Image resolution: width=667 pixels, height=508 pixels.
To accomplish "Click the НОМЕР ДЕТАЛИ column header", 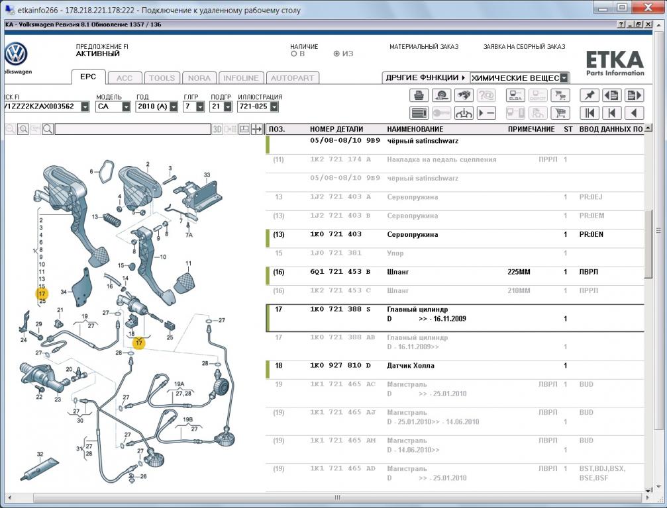I will 336,129.
